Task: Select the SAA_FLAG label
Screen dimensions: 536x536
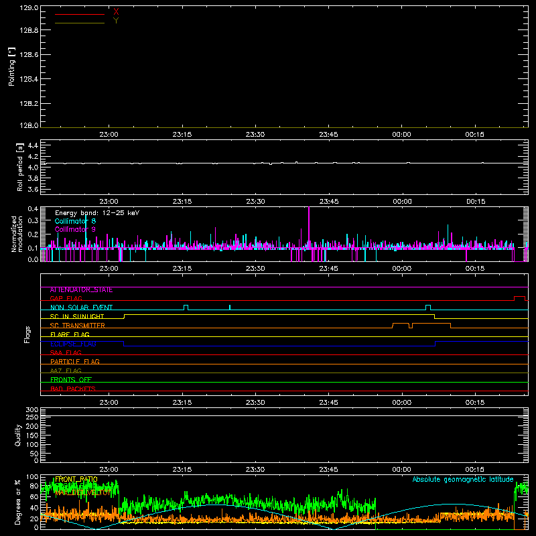Action: click(x=66, y=352)
